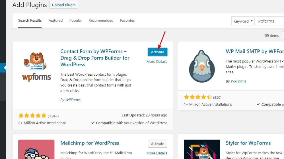Click the '1+ Million Active Installations' text

tap(208, 104)
